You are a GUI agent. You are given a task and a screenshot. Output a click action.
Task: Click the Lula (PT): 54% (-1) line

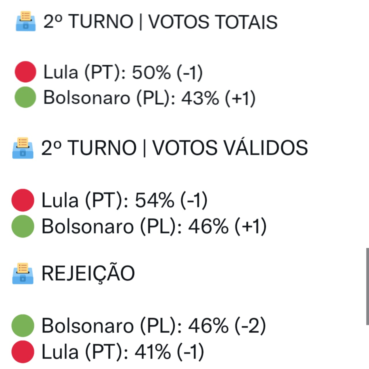point(125,200)
